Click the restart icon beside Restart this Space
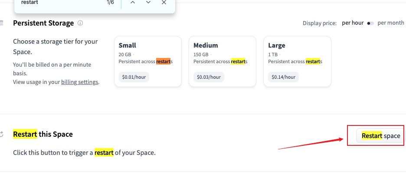Image resolution: width=406 pixels, height=183 pixels. [2, 134]
